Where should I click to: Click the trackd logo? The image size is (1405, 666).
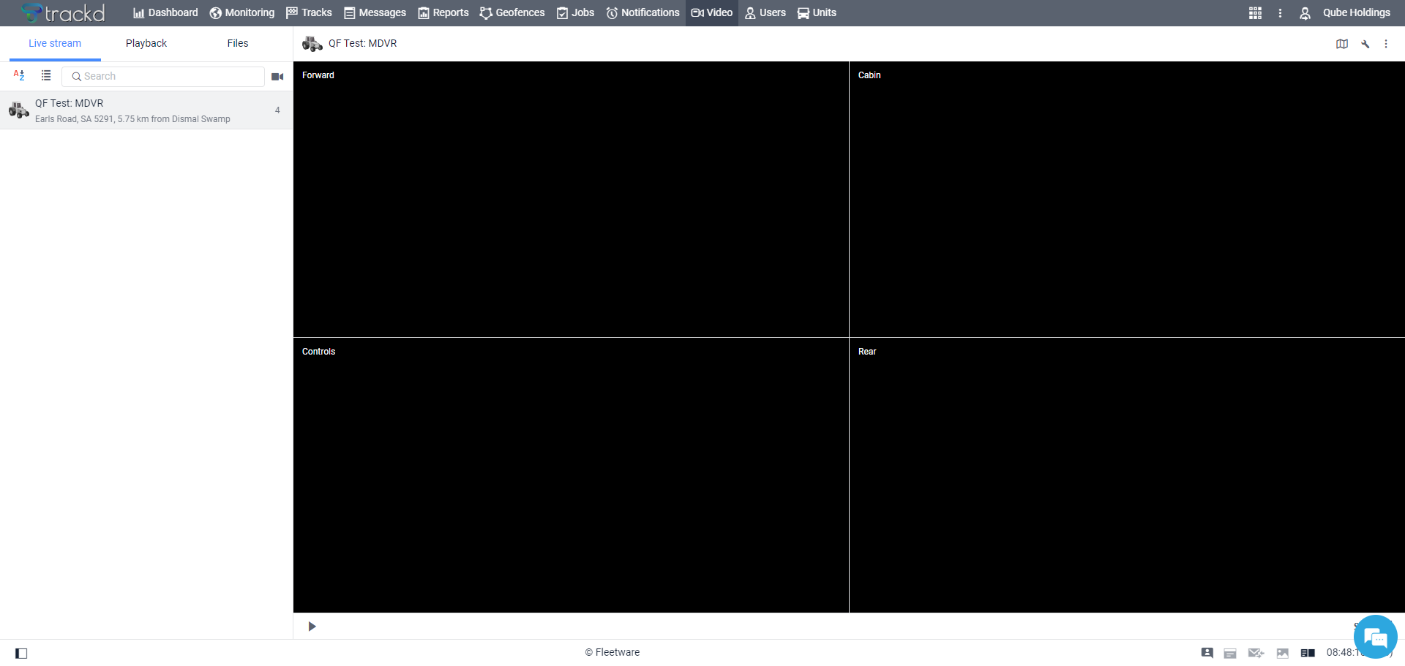63,12
